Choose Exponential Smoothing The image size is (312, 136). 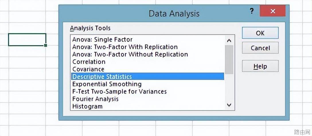[x=147, y=84]
